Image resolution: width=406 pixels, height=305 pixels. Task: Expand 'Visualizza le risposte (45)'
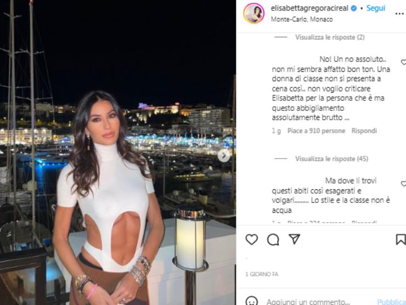(x=332, y=159)
